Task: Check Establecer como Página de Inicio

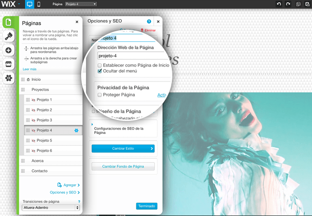Action: pyautogui.click(x=100, y=65)
